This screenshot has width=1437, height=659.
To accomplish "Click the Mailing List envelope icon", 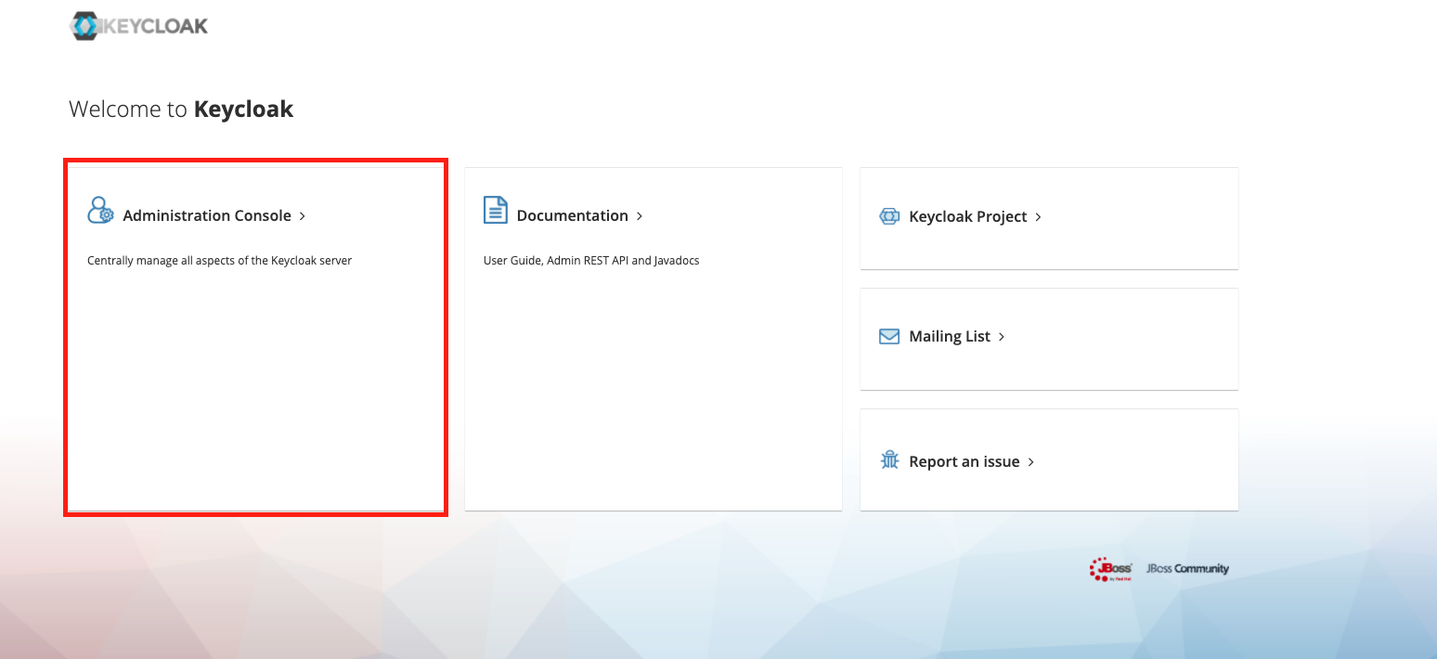I will [x=889, y=336].
